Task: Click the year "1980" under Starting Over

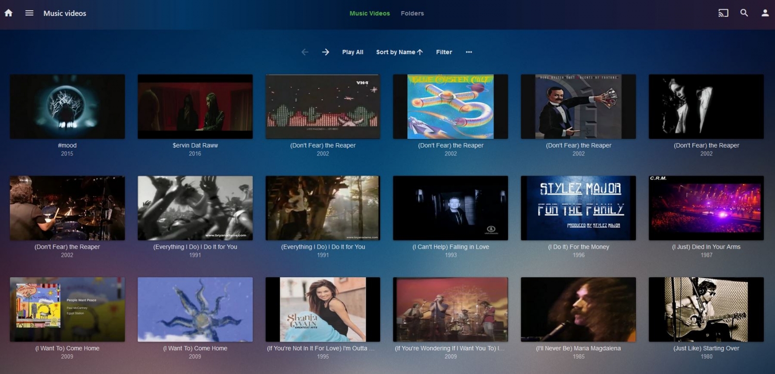Action: (706, 357)
